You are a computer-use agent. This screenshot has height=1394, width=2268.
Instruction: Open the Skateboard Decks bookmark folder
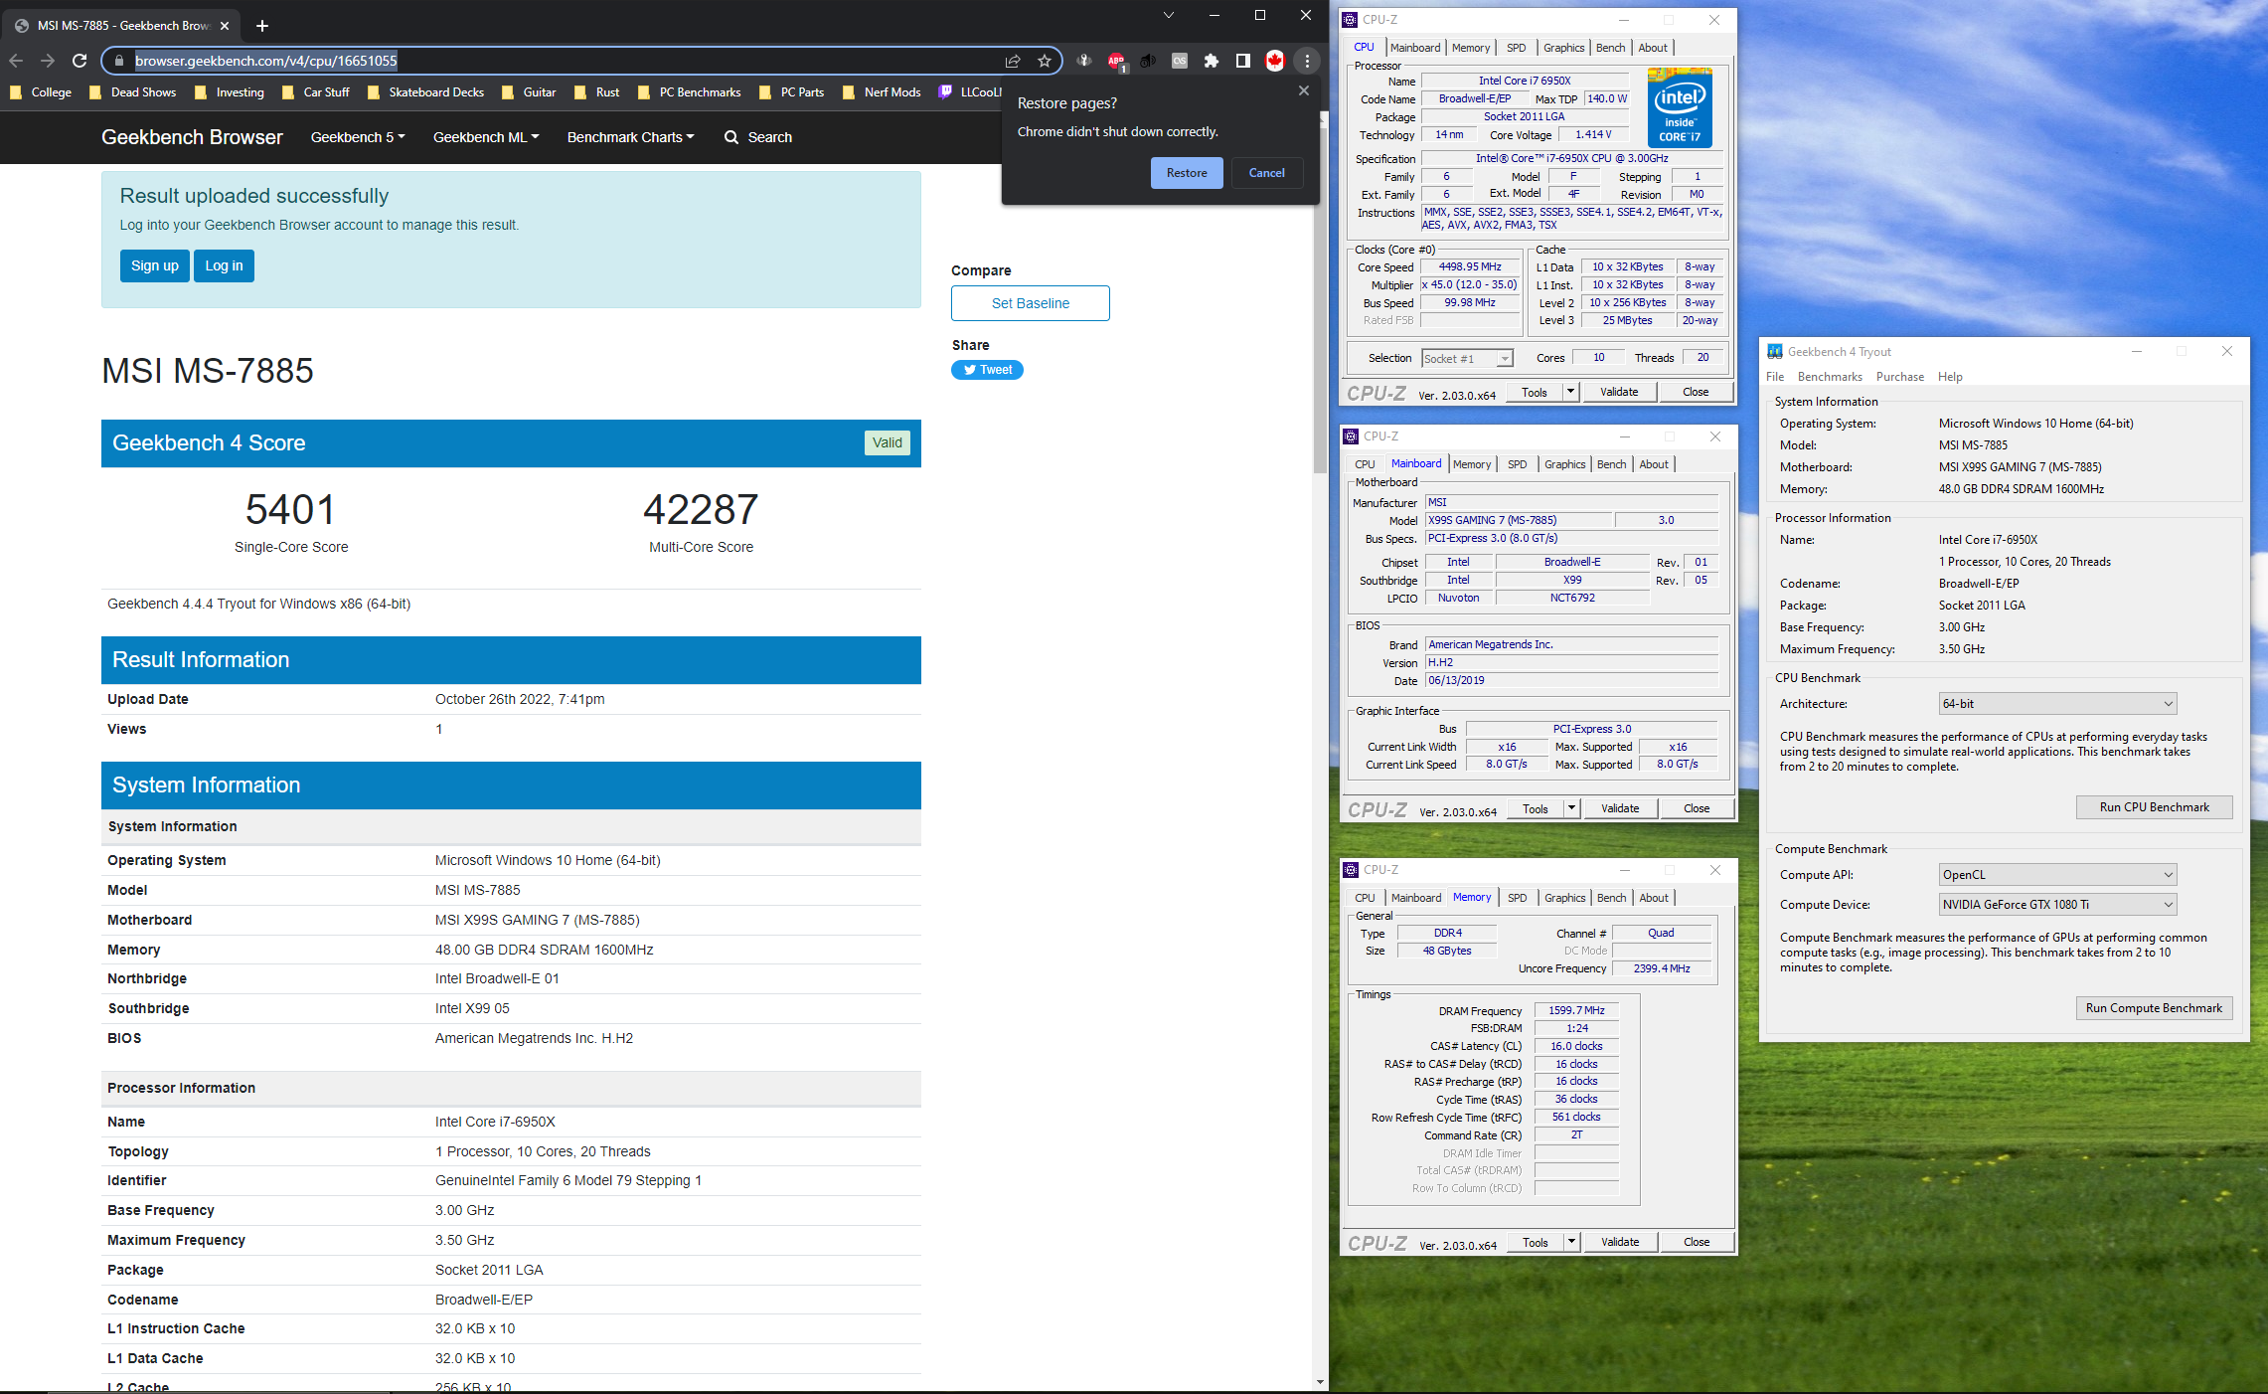coord(425,92)
